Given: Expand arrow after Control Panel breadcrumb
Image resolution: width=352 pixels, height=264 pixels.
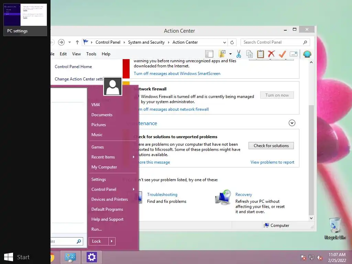Looking at the screenshot, I should tap(124, 42).
